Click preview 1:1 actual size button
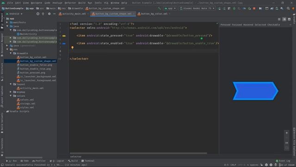The width and height of the screenshot is (296, 167). tap(287, 143)
